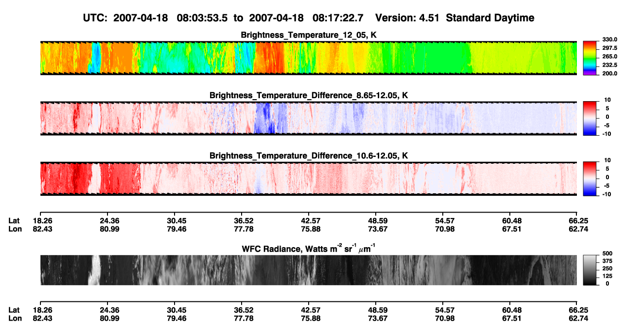The height and width of the screenshot is (329, 641).
Task: Click longitude 67.51 on the axis beneath the WFC strip
Action: 510,319
